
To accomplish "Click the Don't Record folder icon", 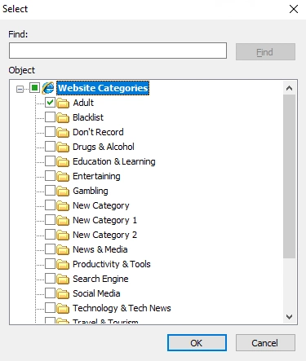I will point(63,132).
